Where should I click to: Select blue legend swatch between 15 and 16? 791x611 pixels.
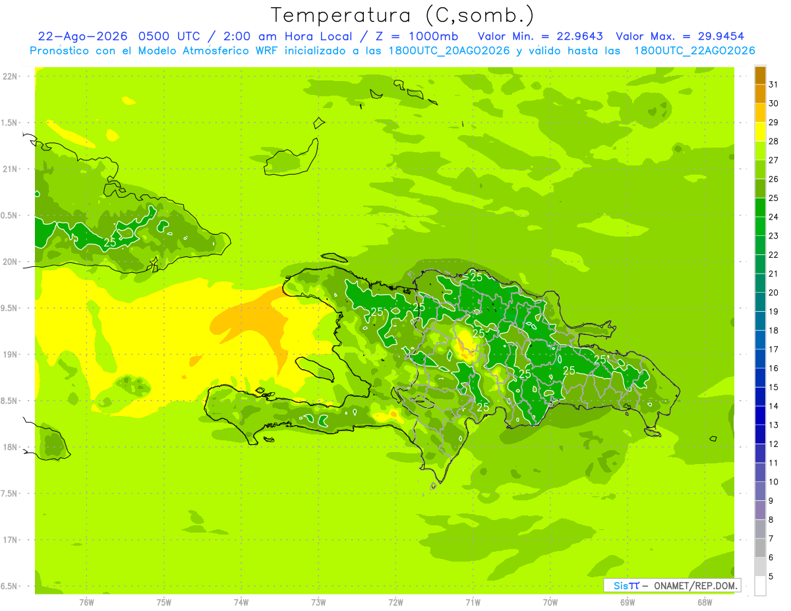(x=760, y=377)
